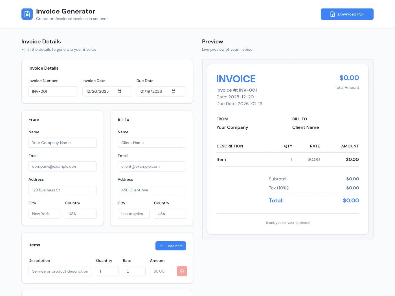Click the 'Tax (10%):' label in preview
Image resolution: width=395 pixels, height=296 pixels.
[279, 188]
